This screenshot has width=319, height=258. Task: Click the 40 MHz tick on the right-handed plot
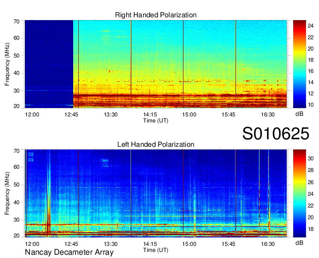click(x=17, y=73)
